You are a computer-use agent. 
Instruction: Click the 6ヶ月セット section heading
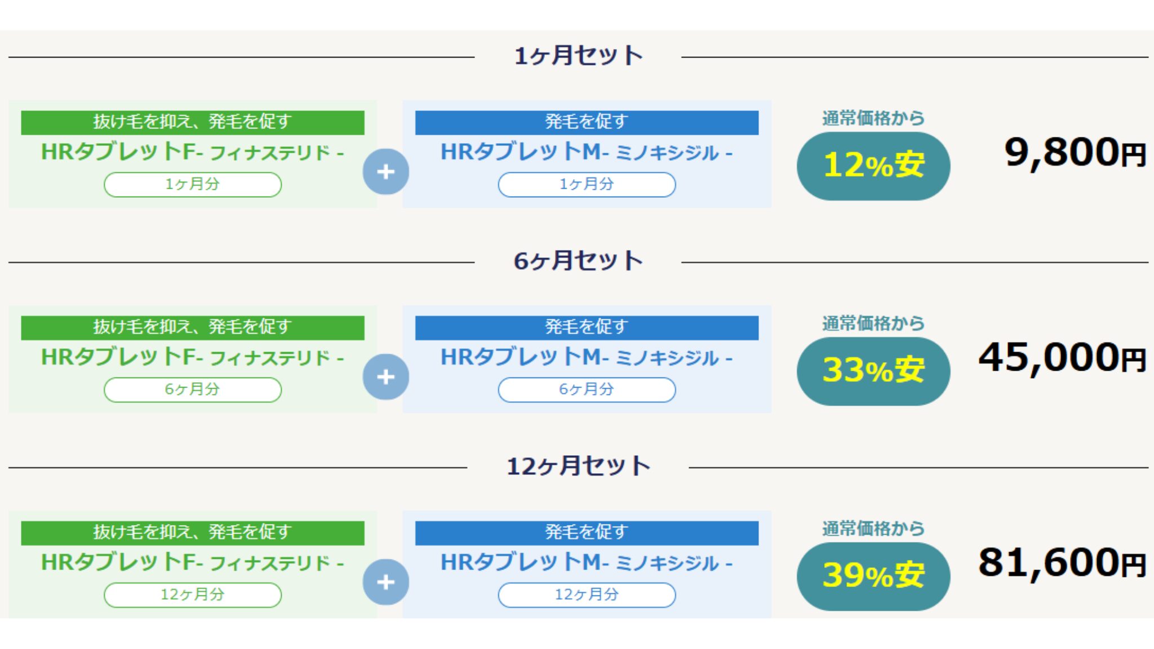pos(578,261)
